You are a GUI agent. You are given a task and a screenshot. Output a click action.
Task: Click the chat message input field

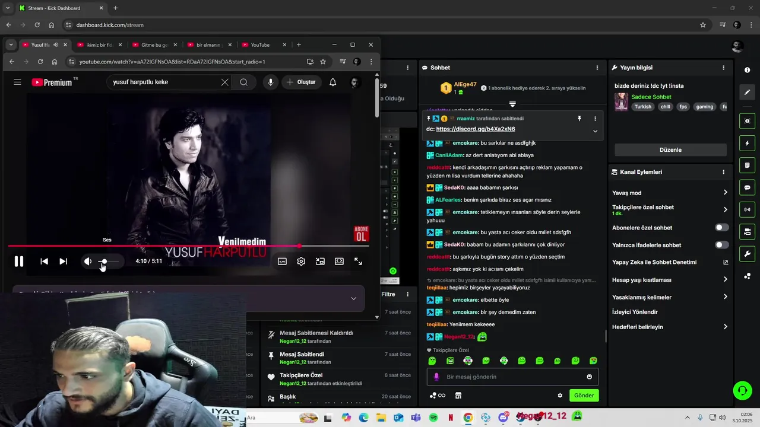coord(512,377)
